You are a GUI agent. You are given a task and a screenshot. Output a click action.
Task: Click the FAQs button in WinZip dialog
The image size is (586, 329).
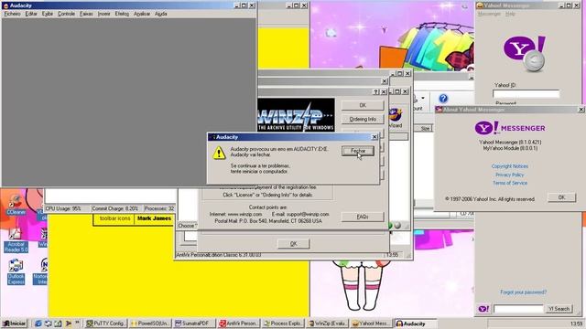tap(363, 217)
